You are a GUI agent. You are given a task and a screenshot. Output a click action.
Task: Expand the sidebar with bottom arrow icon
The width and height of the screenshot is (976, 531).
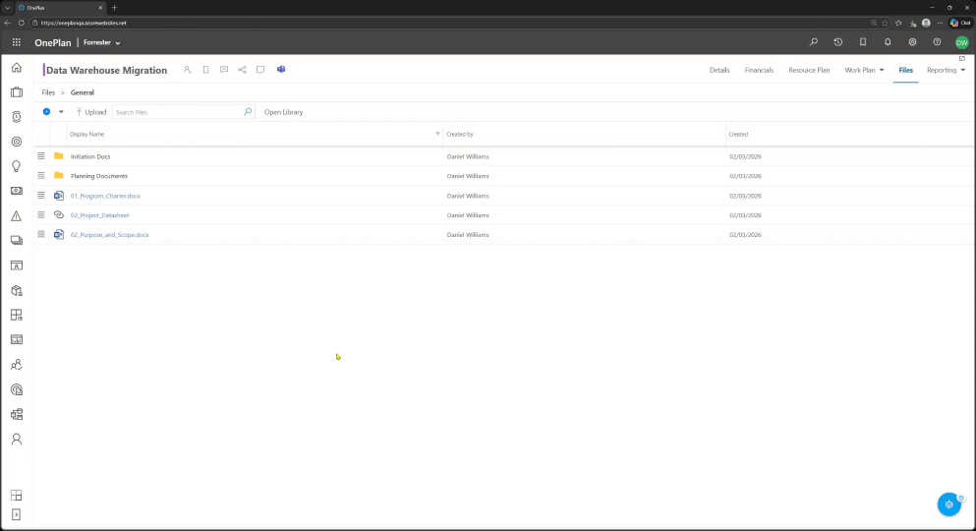16,515
